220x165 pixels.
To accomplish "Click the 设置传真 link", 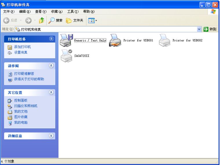I will click(x=21, y=52).
